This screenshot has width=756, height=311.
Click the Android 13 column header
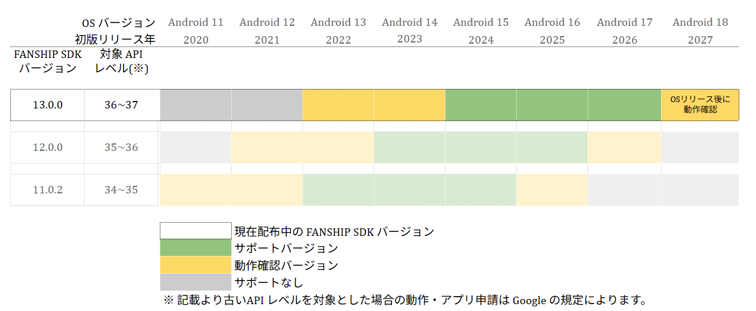[338, 22]
